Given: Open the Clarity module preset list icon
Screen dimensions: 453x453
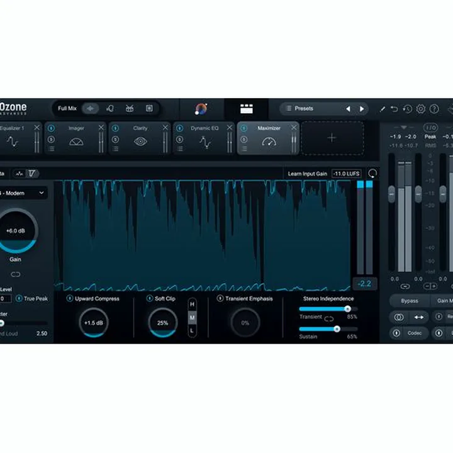Looking at the screenshot, I should tap(115, 148).
